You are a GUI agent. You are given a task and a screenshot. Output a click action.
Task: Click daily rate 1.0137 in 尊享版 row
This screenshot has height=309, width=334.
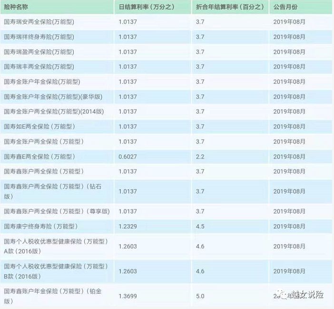128,211
